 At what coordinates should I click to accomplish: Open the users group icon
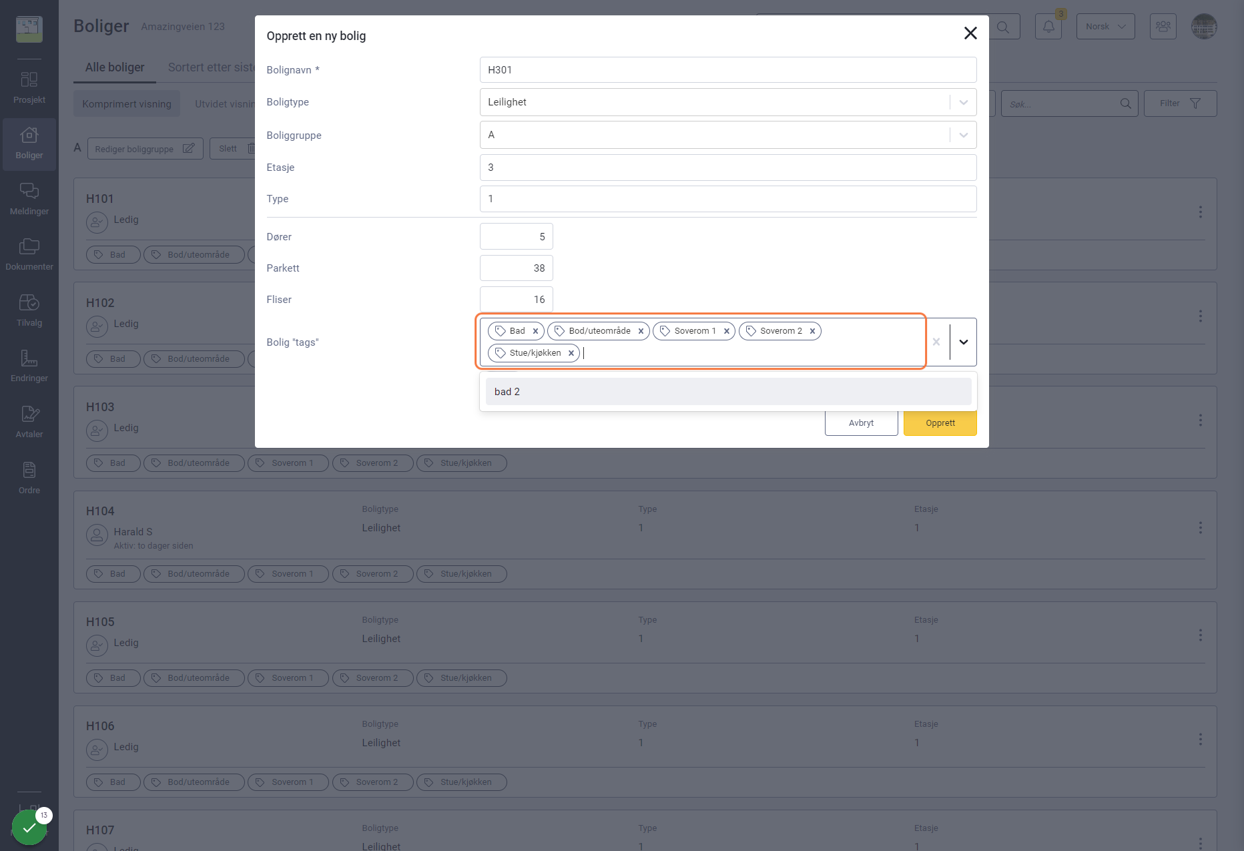(x=1163, y=27)
